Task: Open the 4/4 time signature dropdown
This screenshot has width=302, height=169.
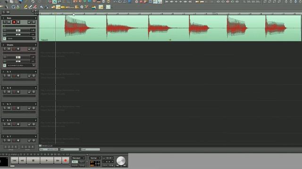Action: coord(108,161)
